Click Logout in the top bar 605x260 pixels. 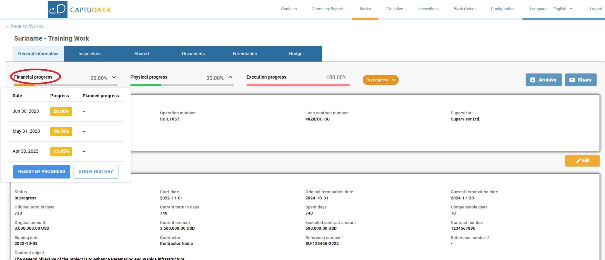point(596,9)
